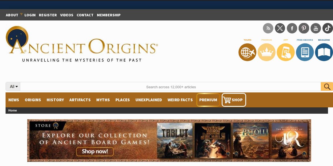
Task: Click the Premium crown icon
Action: point(267,52)
